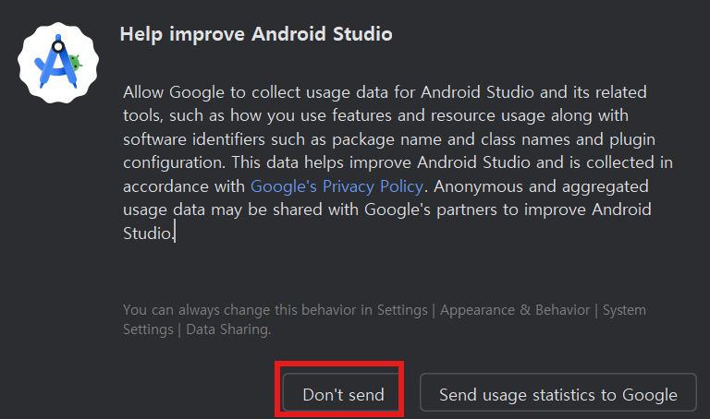
Task: Select the Help improve Android Studio heading
Action: 256,34
